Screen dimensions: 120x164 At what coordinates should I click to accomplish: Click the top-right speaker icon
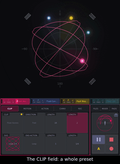coord(92,16)
